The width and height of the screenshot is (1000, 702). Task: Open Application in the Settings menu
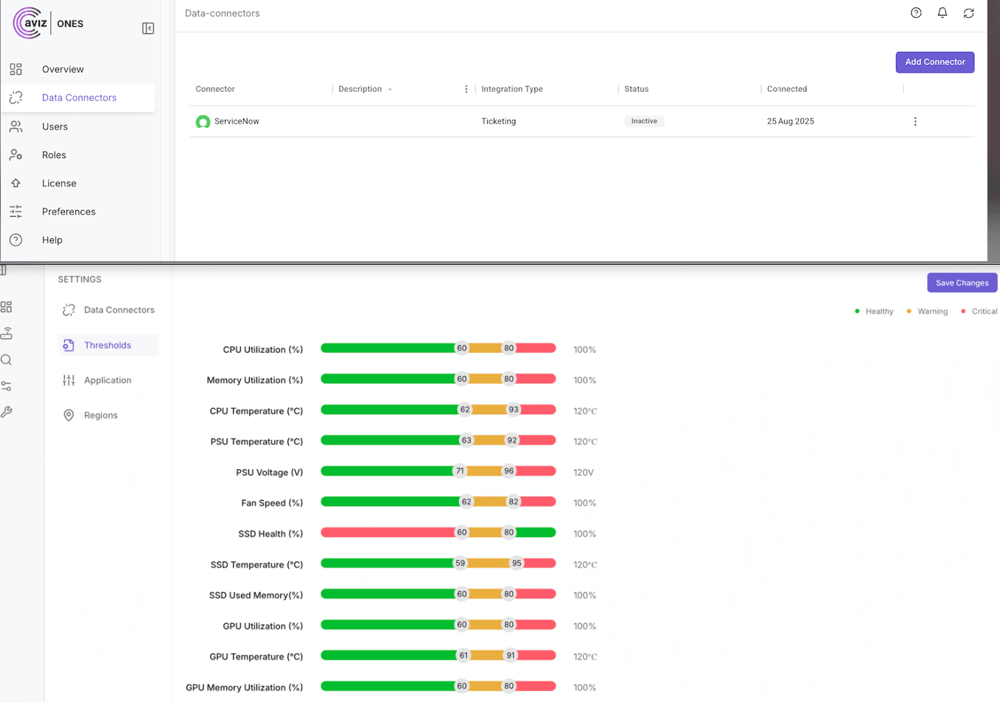(x=108, y=380)
